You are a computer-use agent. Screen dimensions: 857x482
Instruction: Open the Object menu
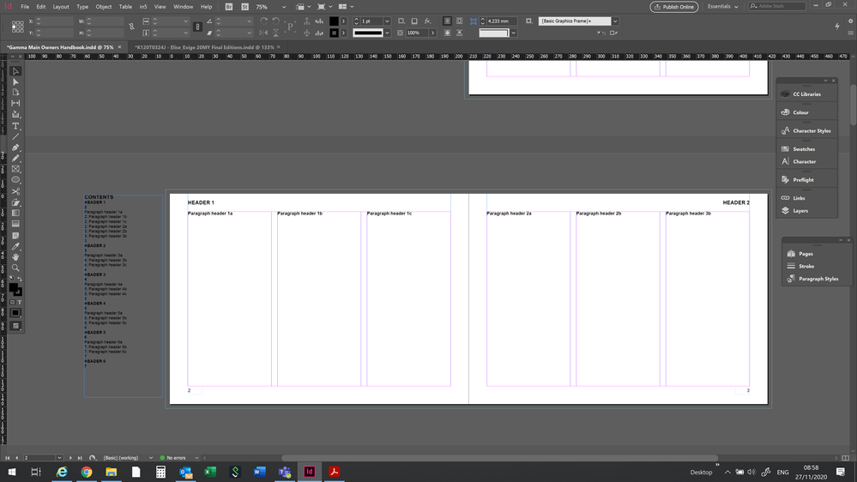click(103, 7)
